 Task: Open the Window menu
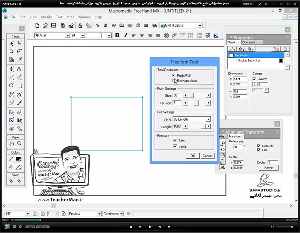[84, 17]
